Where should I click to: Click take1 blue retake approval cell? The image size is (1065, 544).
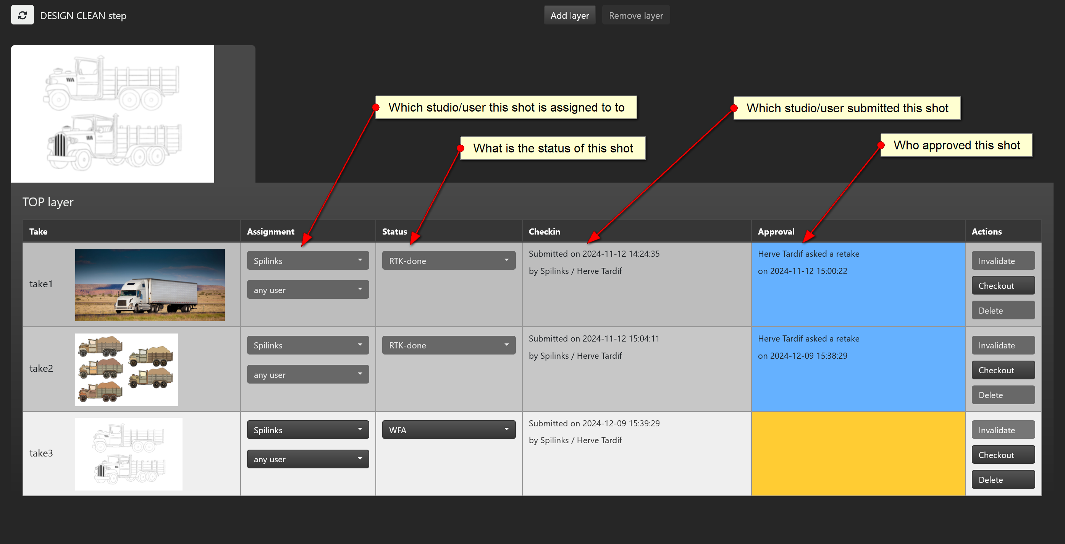(857, 298)
